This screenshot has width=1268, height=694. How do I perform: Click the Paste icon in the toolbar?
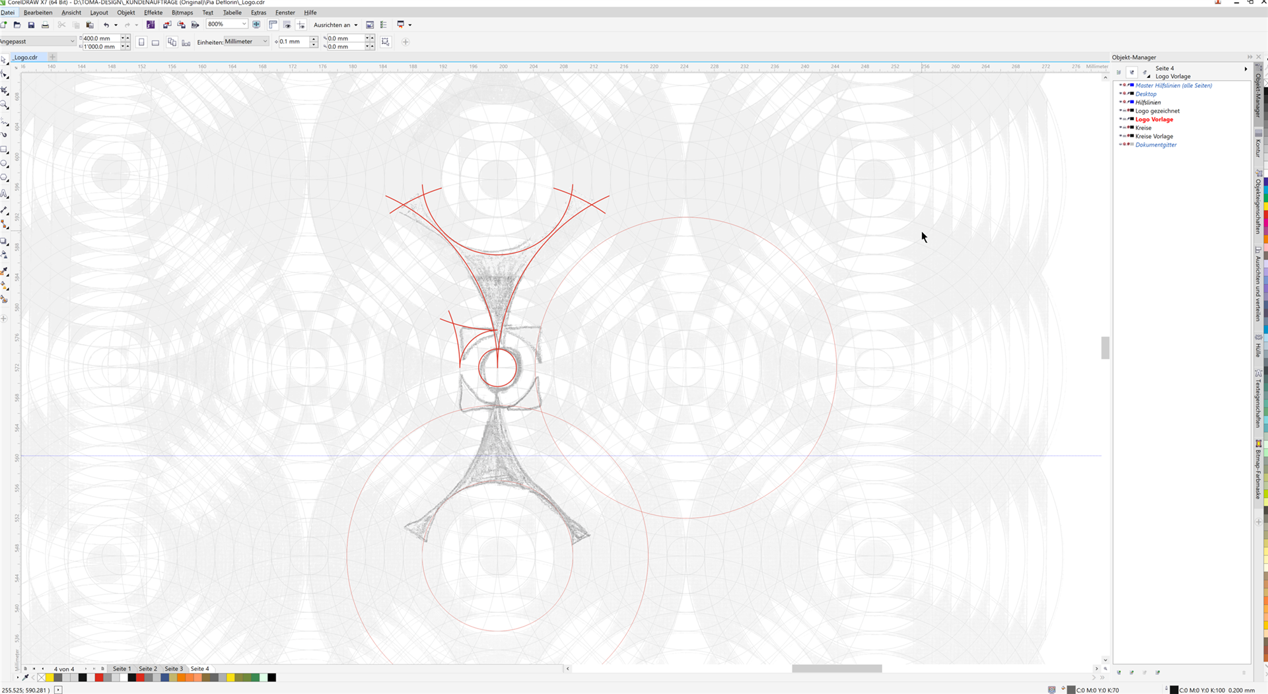click(x=90, y=25)
